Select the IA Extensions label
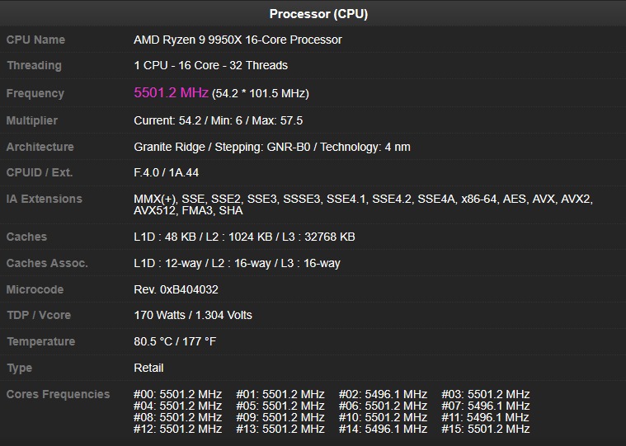 coord(44,199)
